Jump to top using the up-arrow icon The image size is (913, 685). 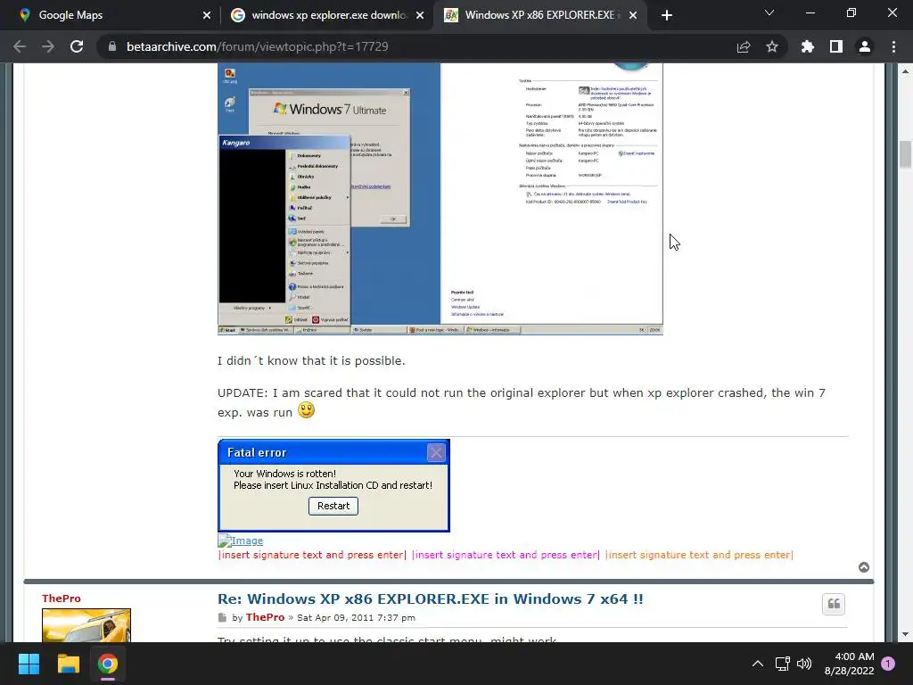(864, 567)
